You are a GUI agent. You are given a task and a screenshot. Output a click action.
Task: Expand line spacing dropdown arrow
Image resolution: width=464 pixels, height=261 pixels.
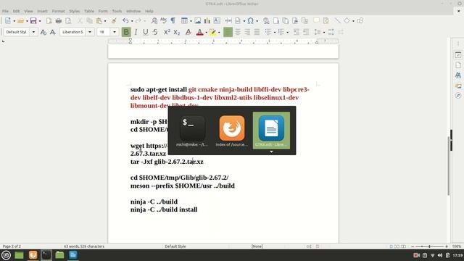click(324, 32)
